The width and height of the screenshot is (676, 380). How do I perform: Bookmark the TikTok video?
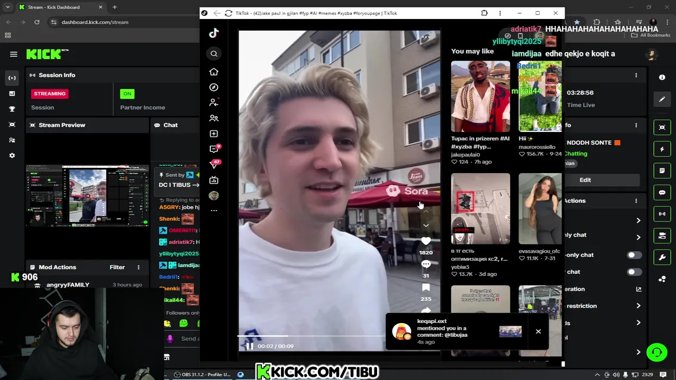426,288
